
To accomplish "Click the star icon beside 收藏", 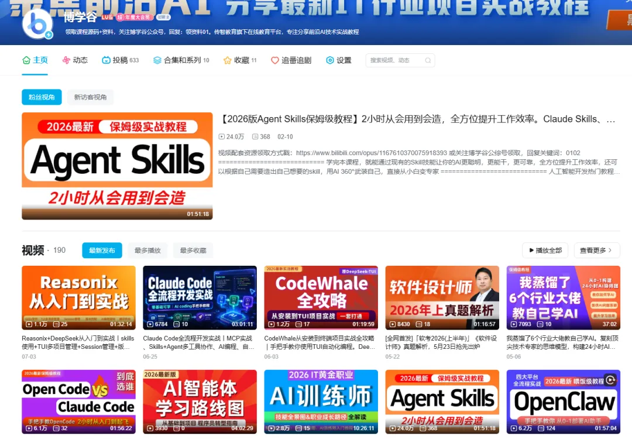I will pos(227,60).
